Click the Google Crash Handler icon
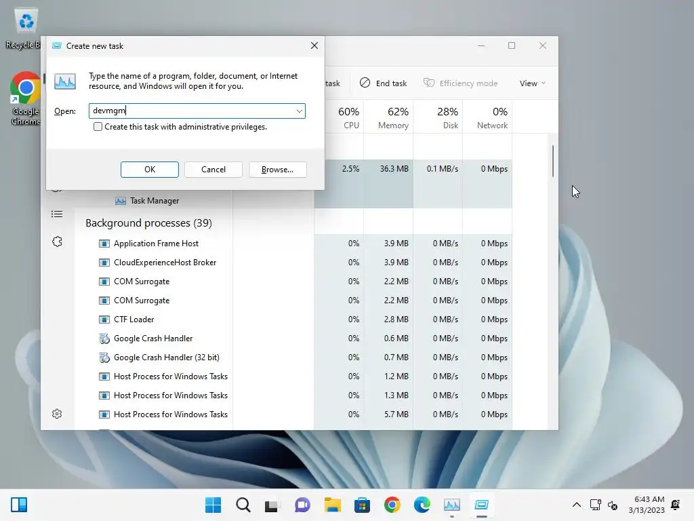694x521 pixels. point(104,339)
